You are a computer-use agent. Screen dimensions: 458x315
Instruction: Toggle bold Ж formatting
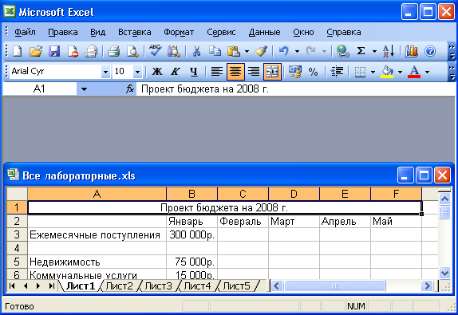point(157,72)
